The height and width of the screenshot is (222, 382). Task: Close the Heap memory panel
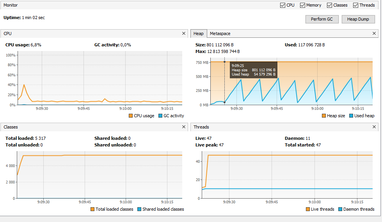pos(374,33)
